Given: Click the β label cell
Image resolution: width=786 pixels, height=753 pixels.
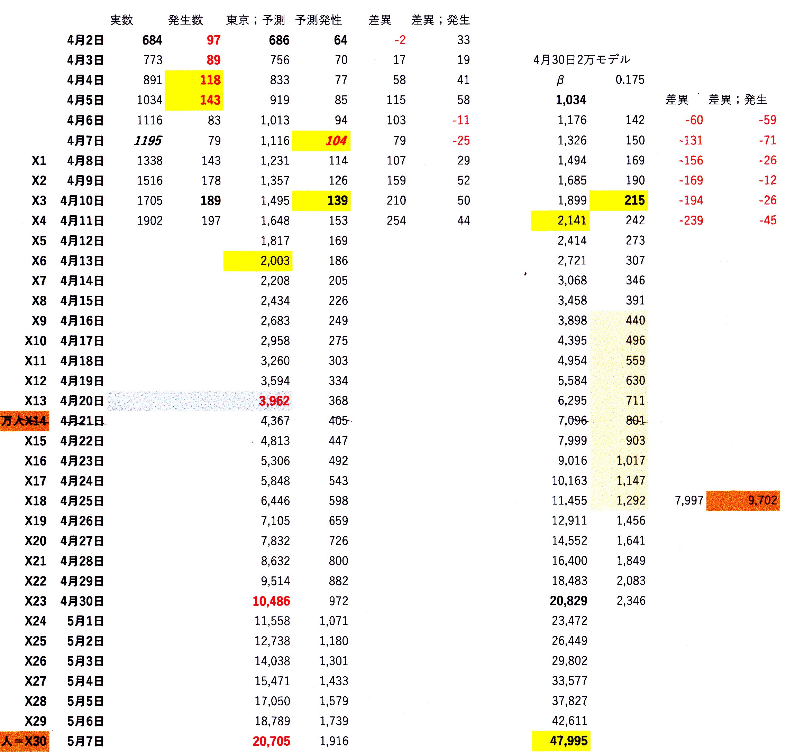Looking at the screenshot, I should (560, 80).
